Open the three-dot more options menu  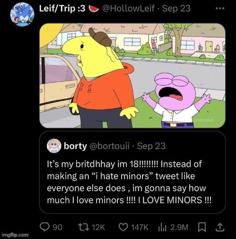coord(220,9)
